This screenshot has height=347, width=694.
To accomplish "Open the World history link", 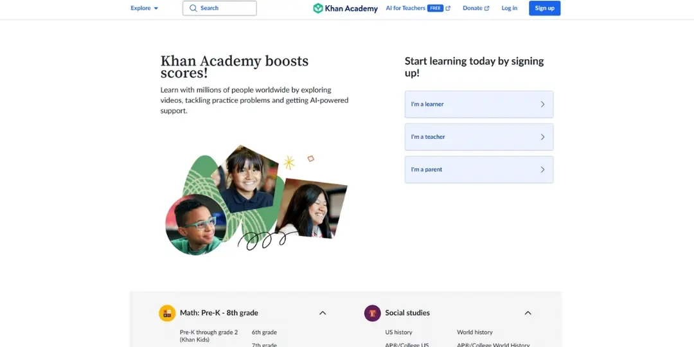I will click(474, 332).
